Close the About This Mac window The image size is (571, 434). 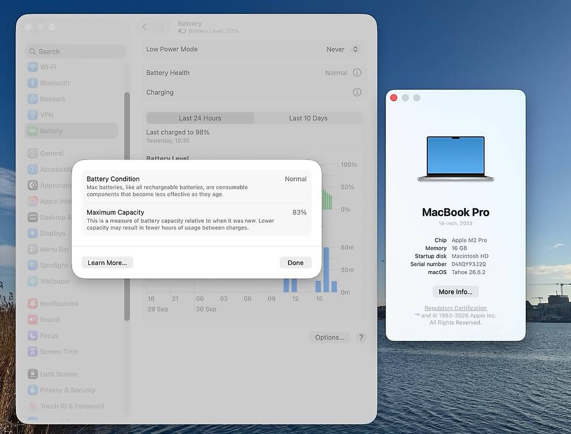(x=394, y=98)
